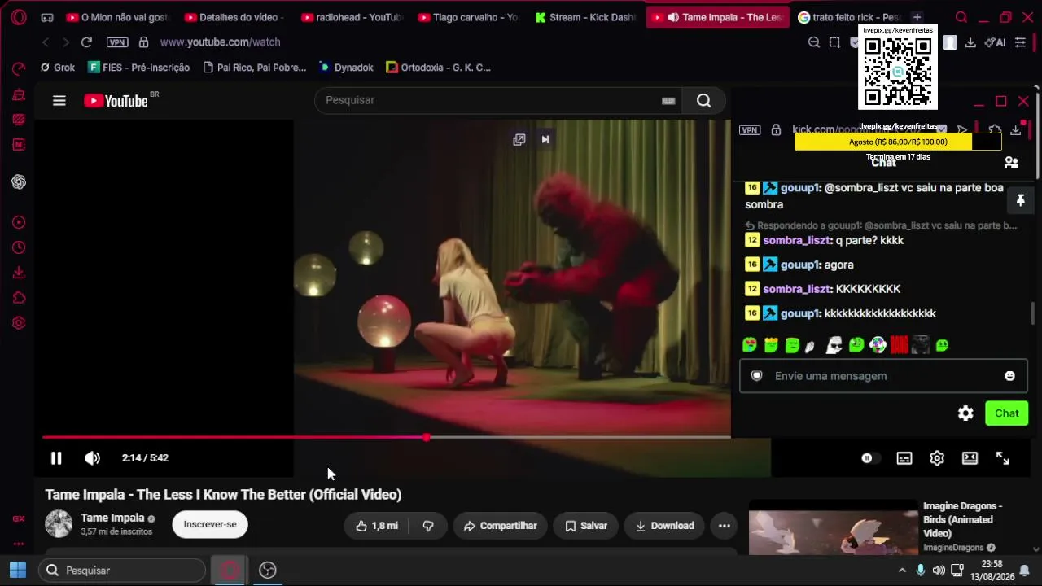
Task: Like the video with the thumbs-up button
Action: [377, 526]
